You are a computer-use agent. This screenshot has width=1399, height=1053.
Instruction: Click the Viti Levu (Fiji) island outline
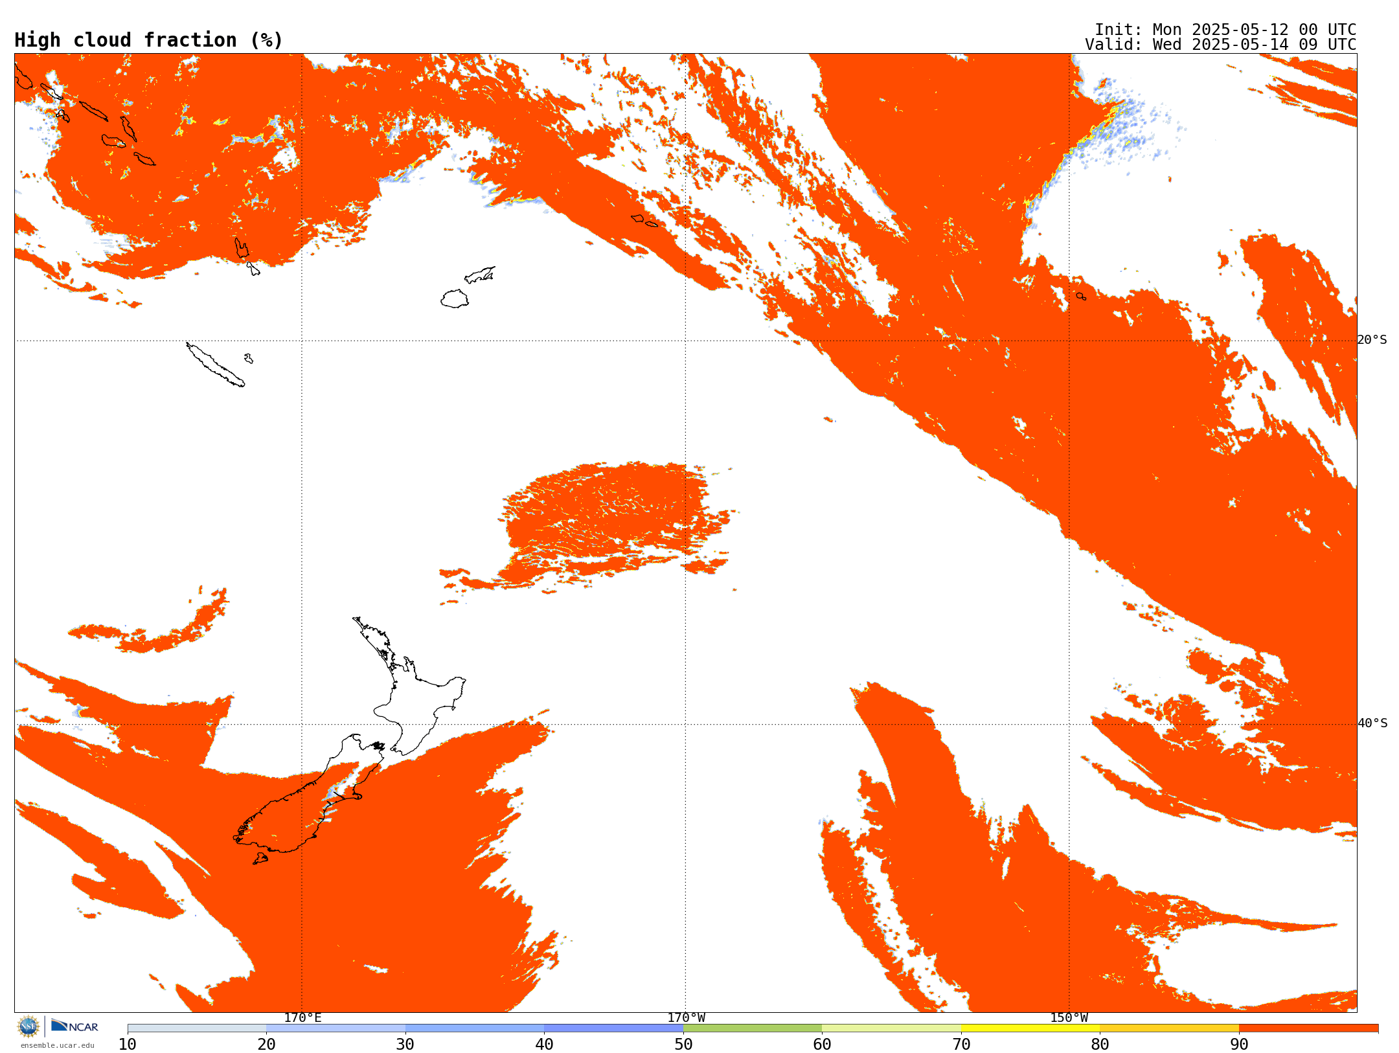455,299
